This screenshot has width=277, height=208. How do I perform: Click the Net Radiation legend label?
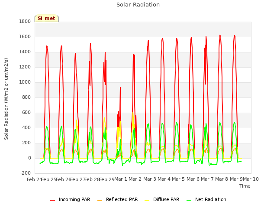pos(211,199)
